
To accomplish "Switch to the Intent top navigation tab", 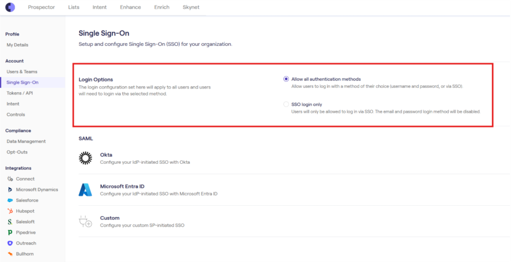I will point(99,7).
